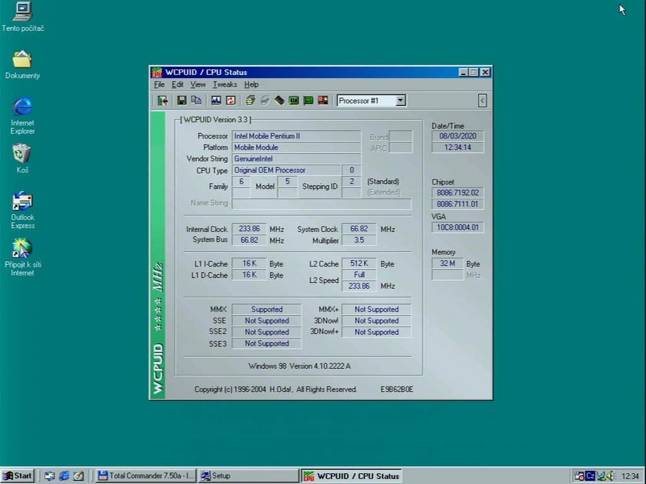This screenshot has height=484, width=646.
Task: Switch to Setup taskbar button
Action: point(248,476)
